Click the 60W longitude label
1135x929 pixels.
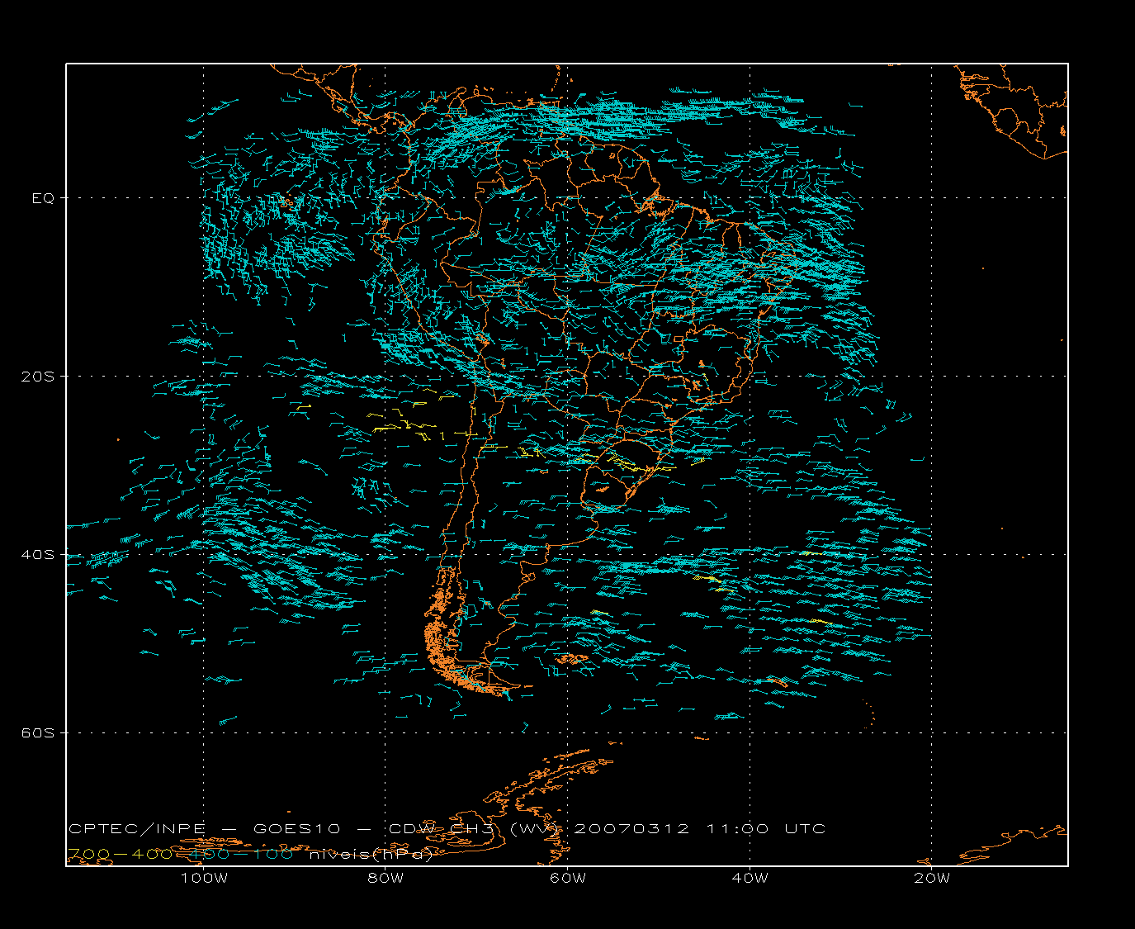tap(568, 878)
